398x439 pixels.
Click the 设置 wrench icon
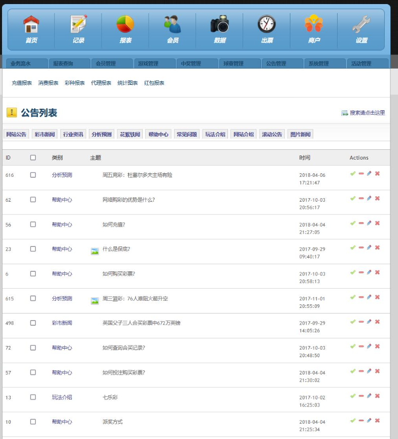tap(361, 24)
